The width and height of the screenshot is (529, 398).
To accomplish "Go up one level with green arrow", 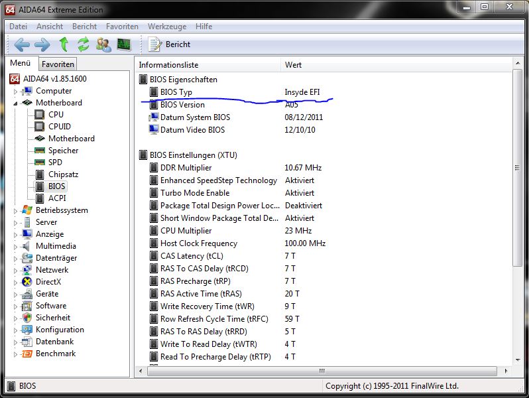I will pyautogui.click(x=64, y=44).
